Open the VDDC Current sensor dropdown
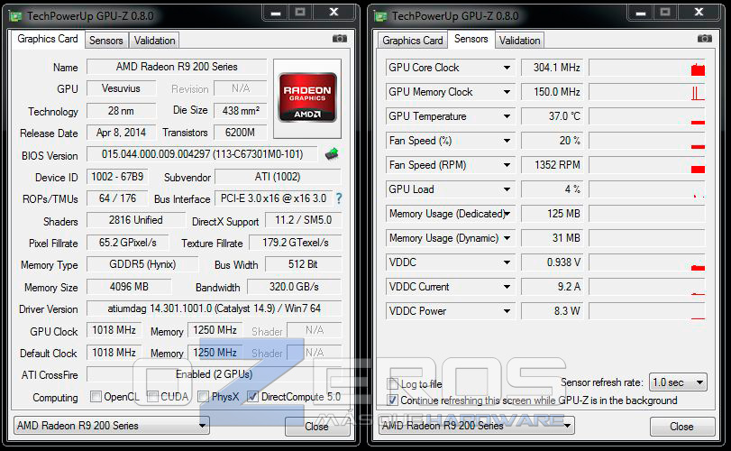The height and width of the screenshot is (451, 731). [507, 286]
